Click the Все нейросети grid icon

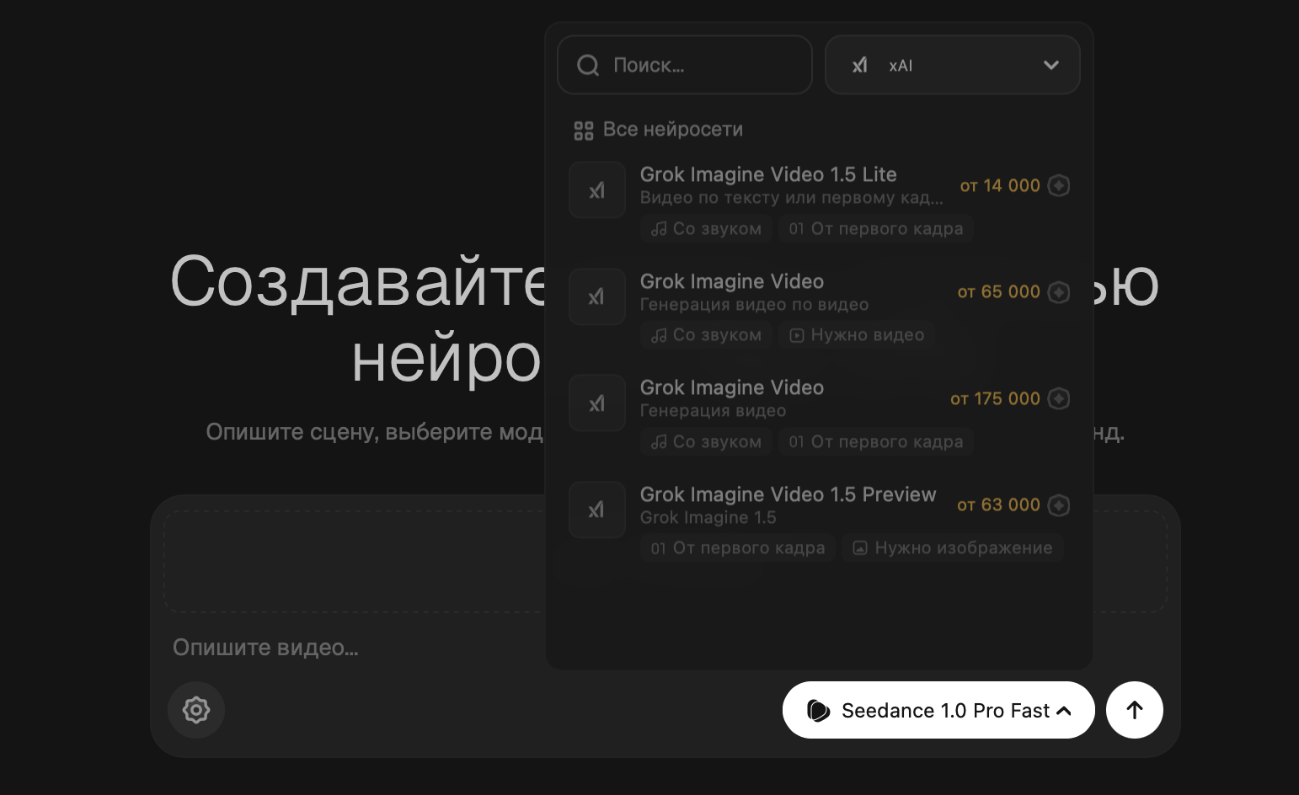584,131
